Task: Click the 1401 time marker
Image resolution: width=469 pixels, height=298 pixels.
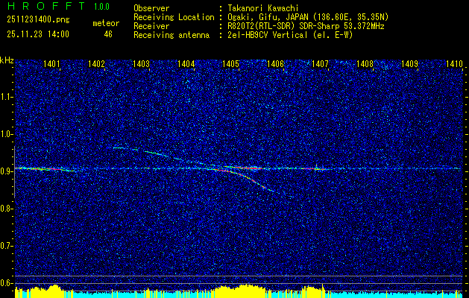Action: point(51,63)
